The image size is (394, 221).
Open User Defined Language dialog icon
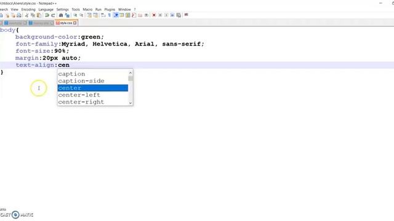coord(122,15)
